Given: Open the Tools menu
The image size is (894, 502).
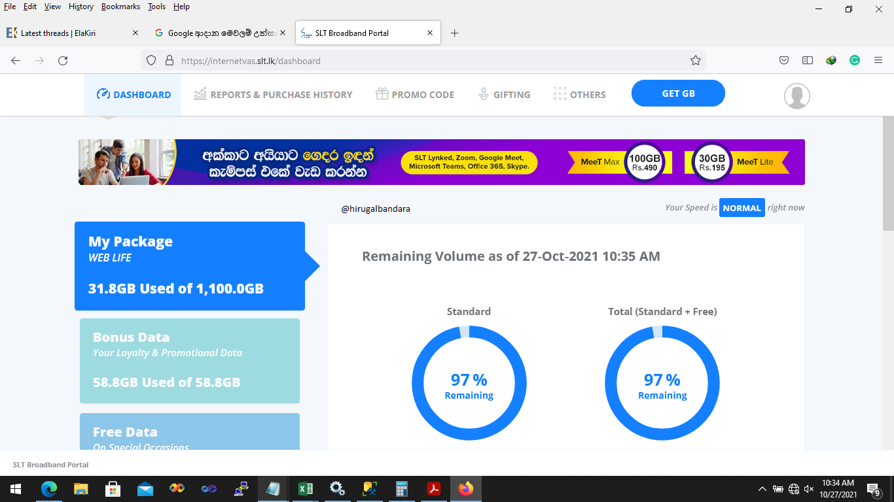Looking at the screenshot, I should 157,7.
